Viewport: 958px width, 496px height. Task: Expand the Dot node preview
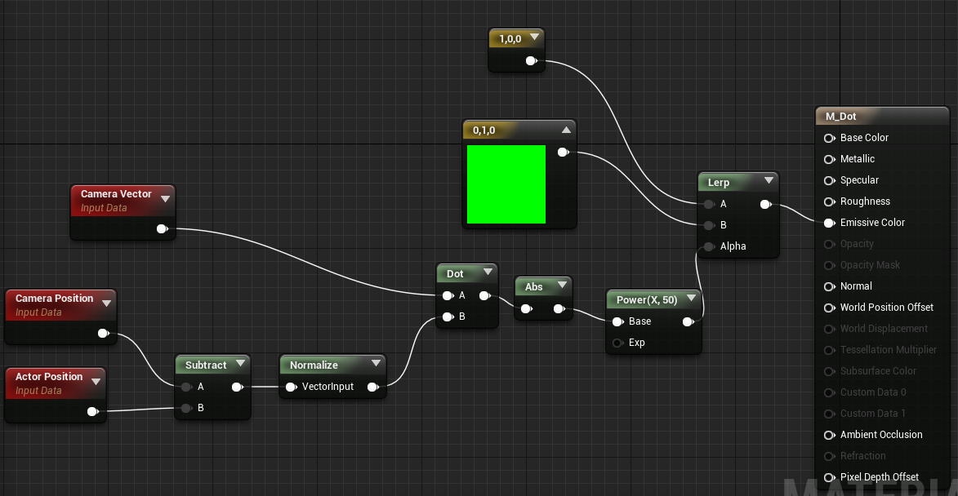pyautogui.click(x=488, y=272)
